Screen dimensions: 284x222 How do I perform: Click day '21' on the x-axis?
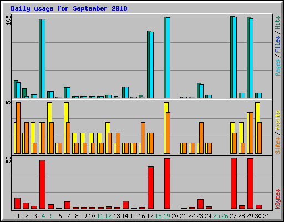(183, 216)
